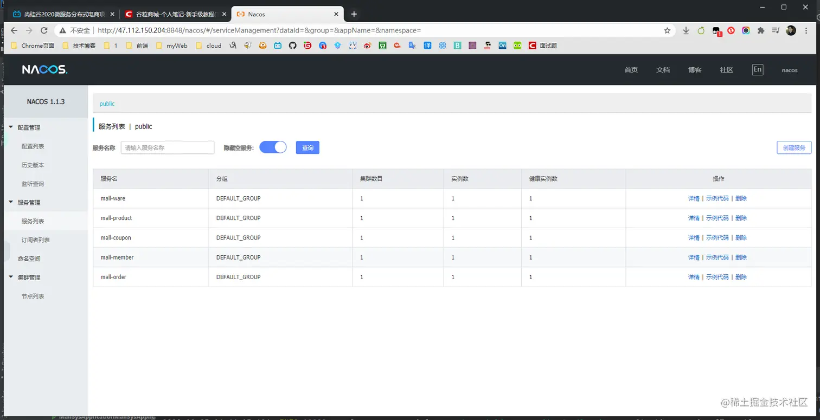Open 订阅者列表 in the sidebar
Screen dimensions: 820x420
pyautogui.click(x=36, y=240)
